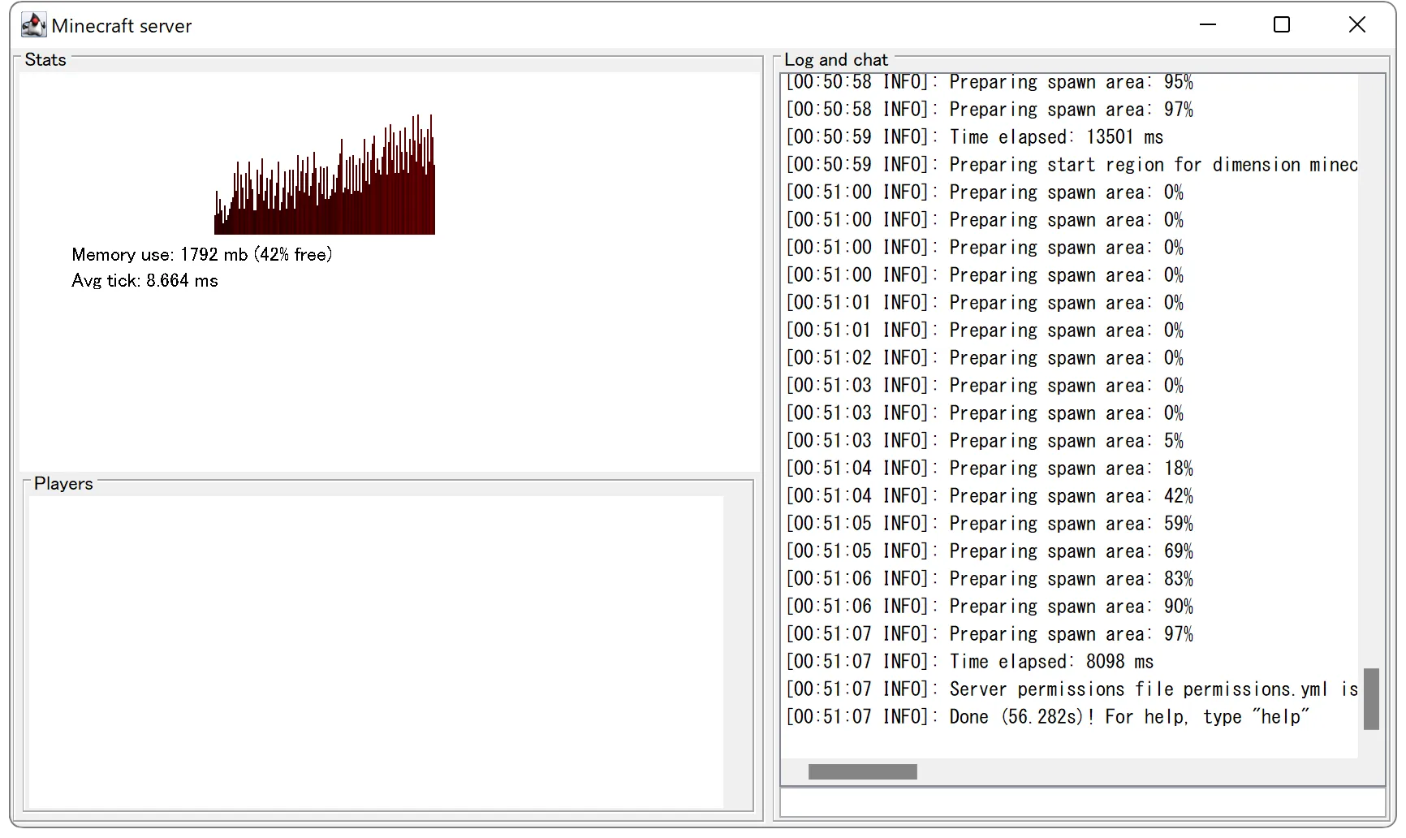This screenshot has height=838, width=1406.
Task: Click the 'Avg tick: 8.664 ms' text
Action: pos(144,280)
